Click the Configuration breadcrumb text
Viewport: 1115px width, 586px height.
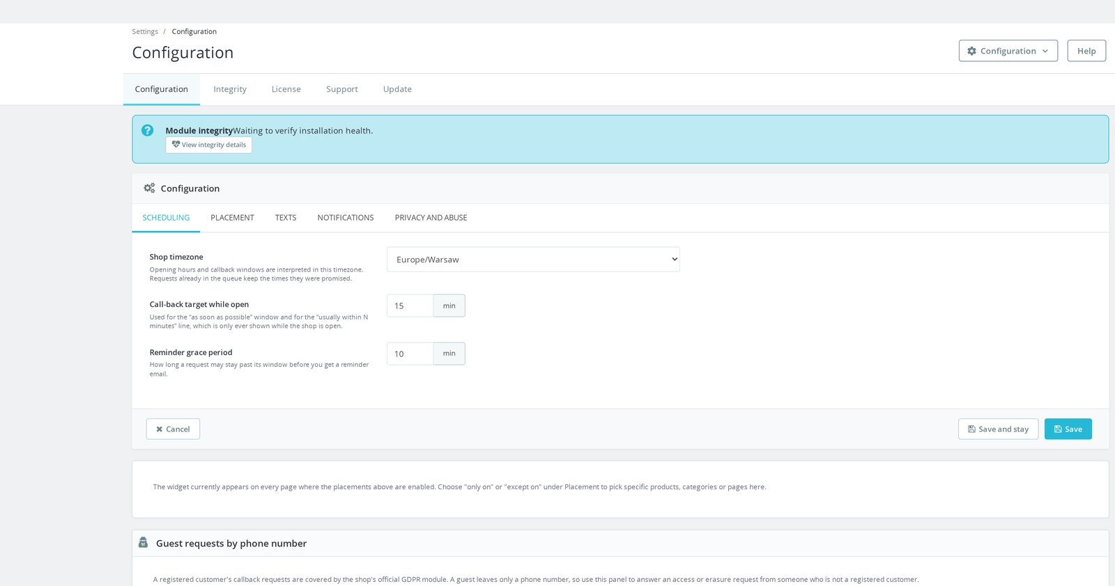point(194,31)
